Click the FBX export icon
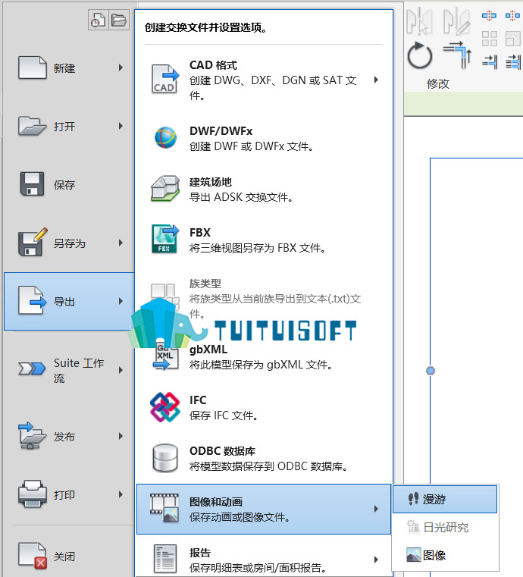 point(165,239)
